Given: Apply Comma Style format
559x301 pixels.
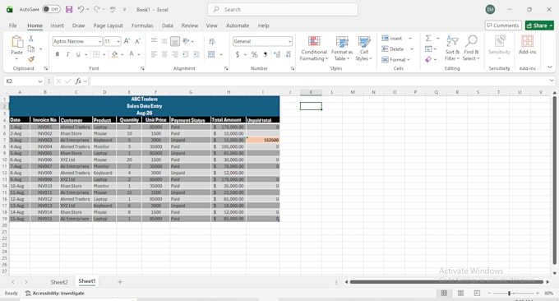Looking at the screenshot, I should [265, 54].
